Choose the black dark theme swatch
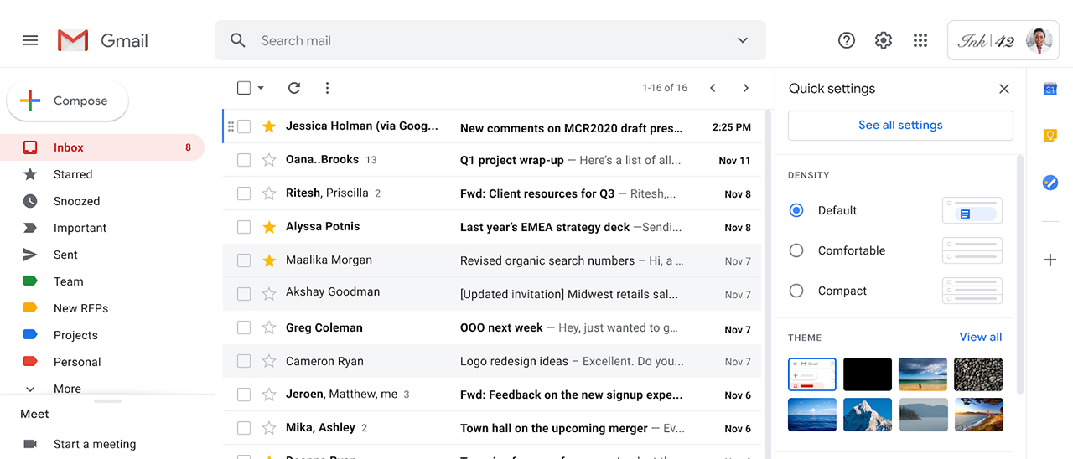The width and height of the screenshot is (1073, 459). [x=868, y=374]
